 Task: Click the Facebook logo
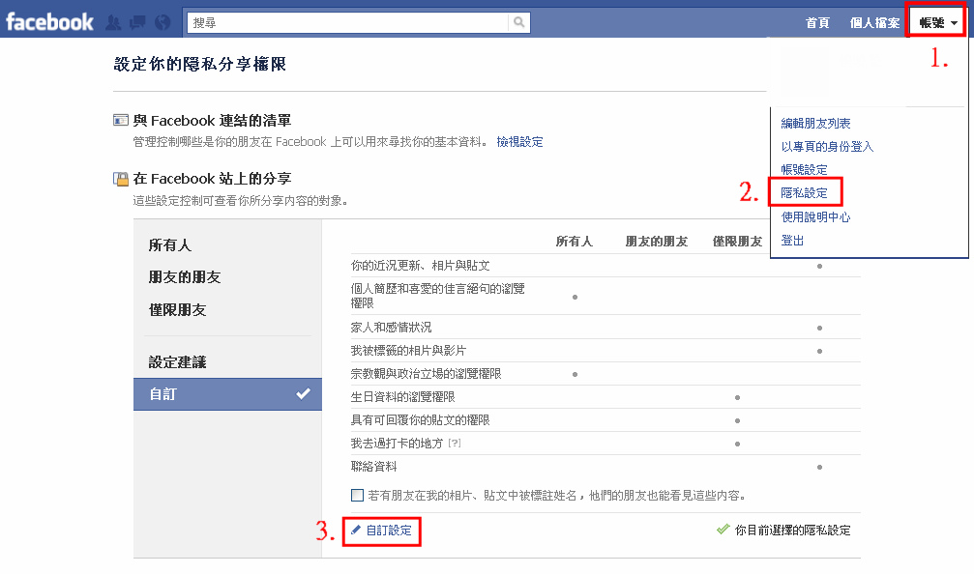pos(49,22)
